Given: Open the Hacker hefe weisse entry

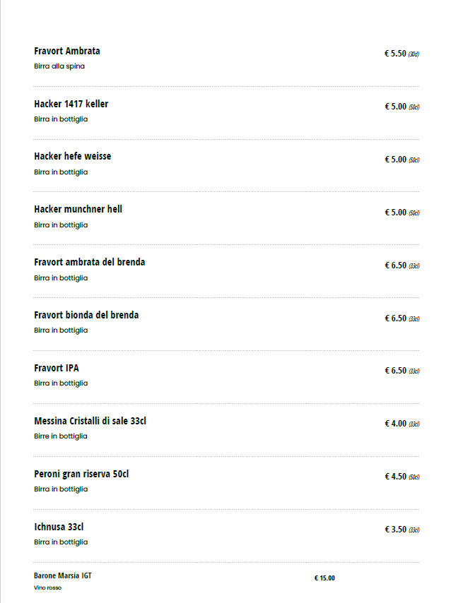Looking at the screenshot, I should point(72,157).
